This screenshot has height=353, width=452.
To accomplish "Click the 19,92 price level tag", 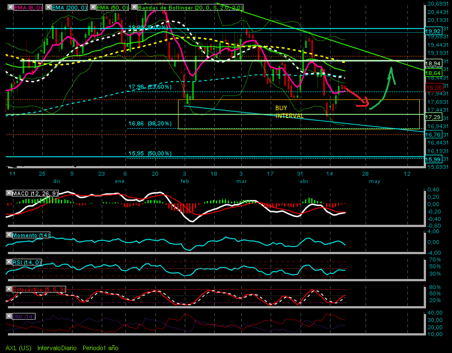I will [x=433, y=31].
